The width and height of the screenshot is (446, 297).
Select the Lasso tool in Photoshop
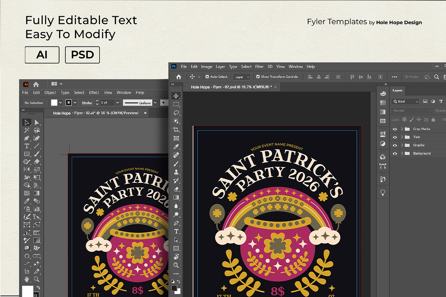176,112
